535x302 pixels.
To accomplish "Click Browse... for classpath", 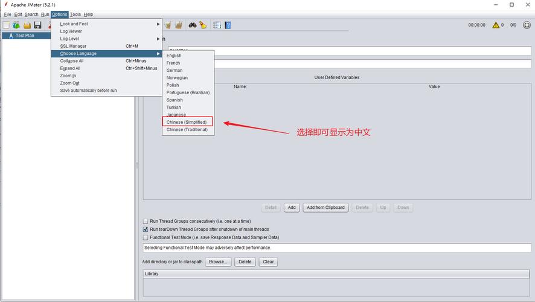I will 218,262.
